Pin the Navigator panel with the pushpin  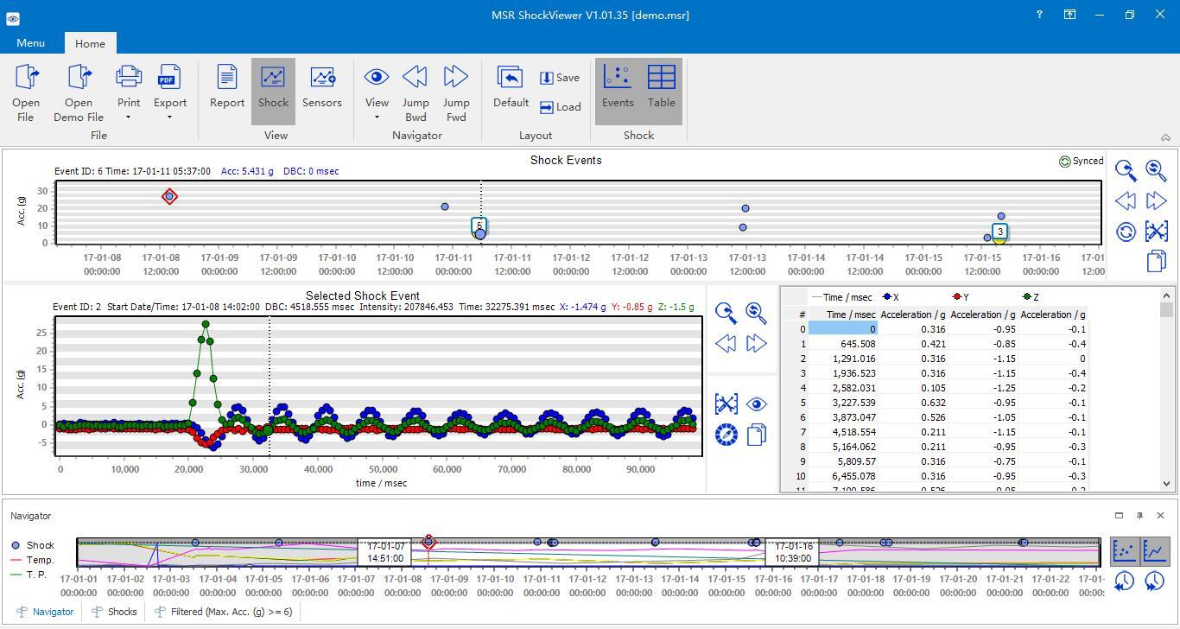pos(1139,516)
